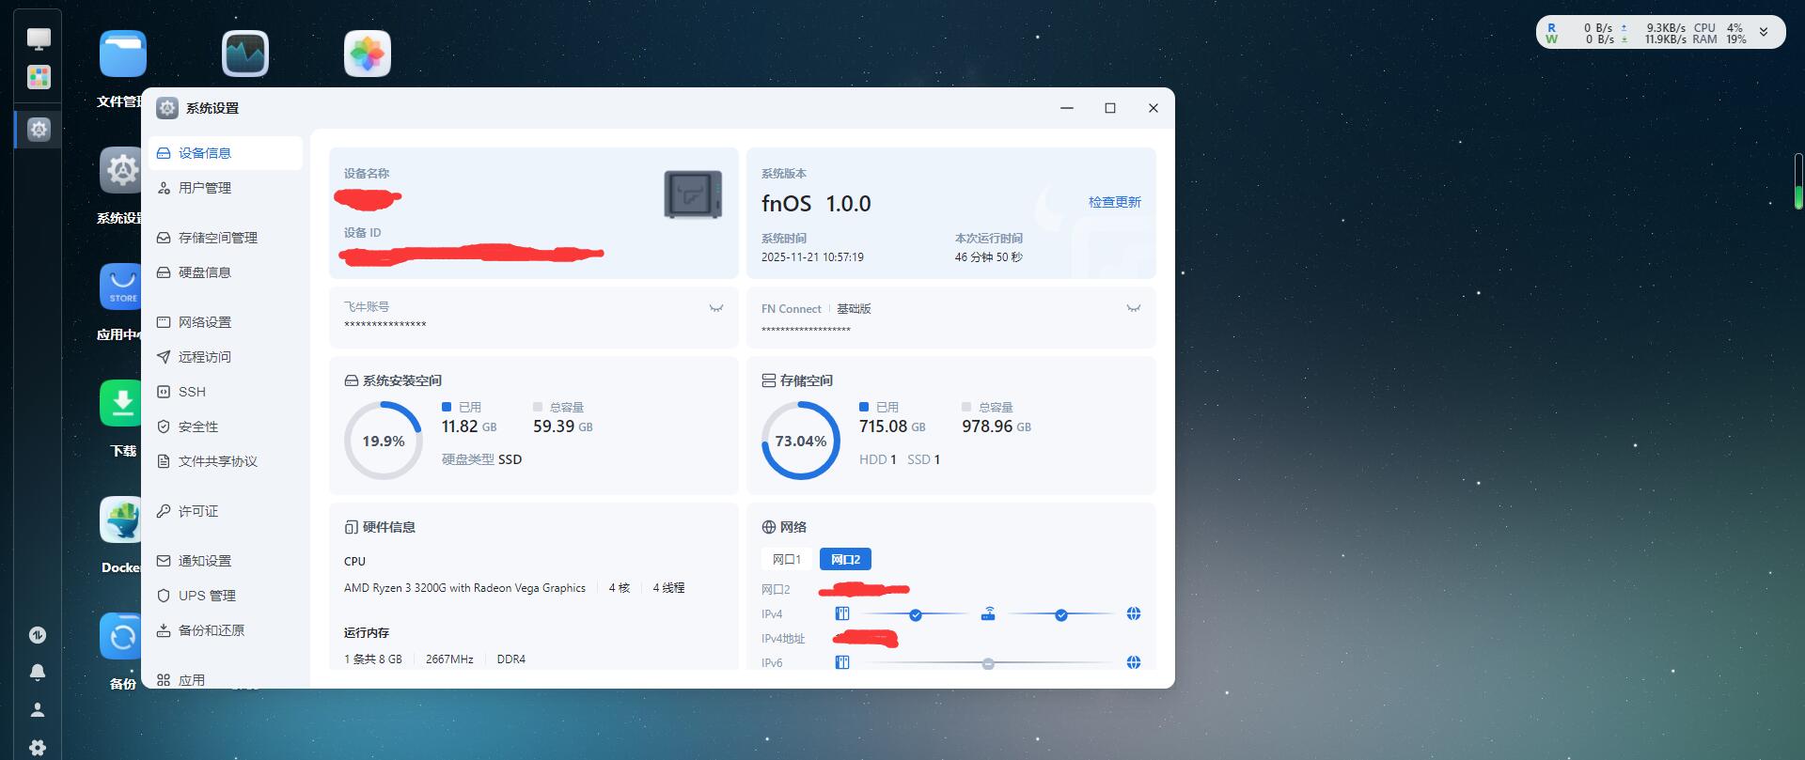Open the notifications bell in dock
The width and height of the screenshot is (1805, 760).
(38, 673)
